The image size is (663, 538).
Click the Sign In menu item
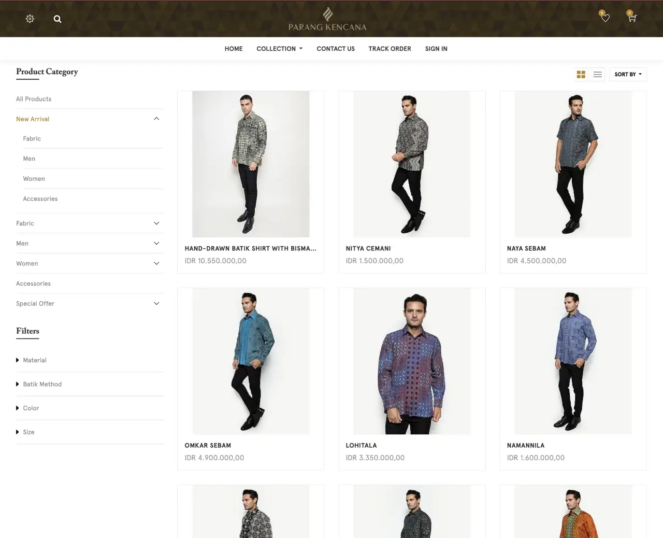[436, 49]
